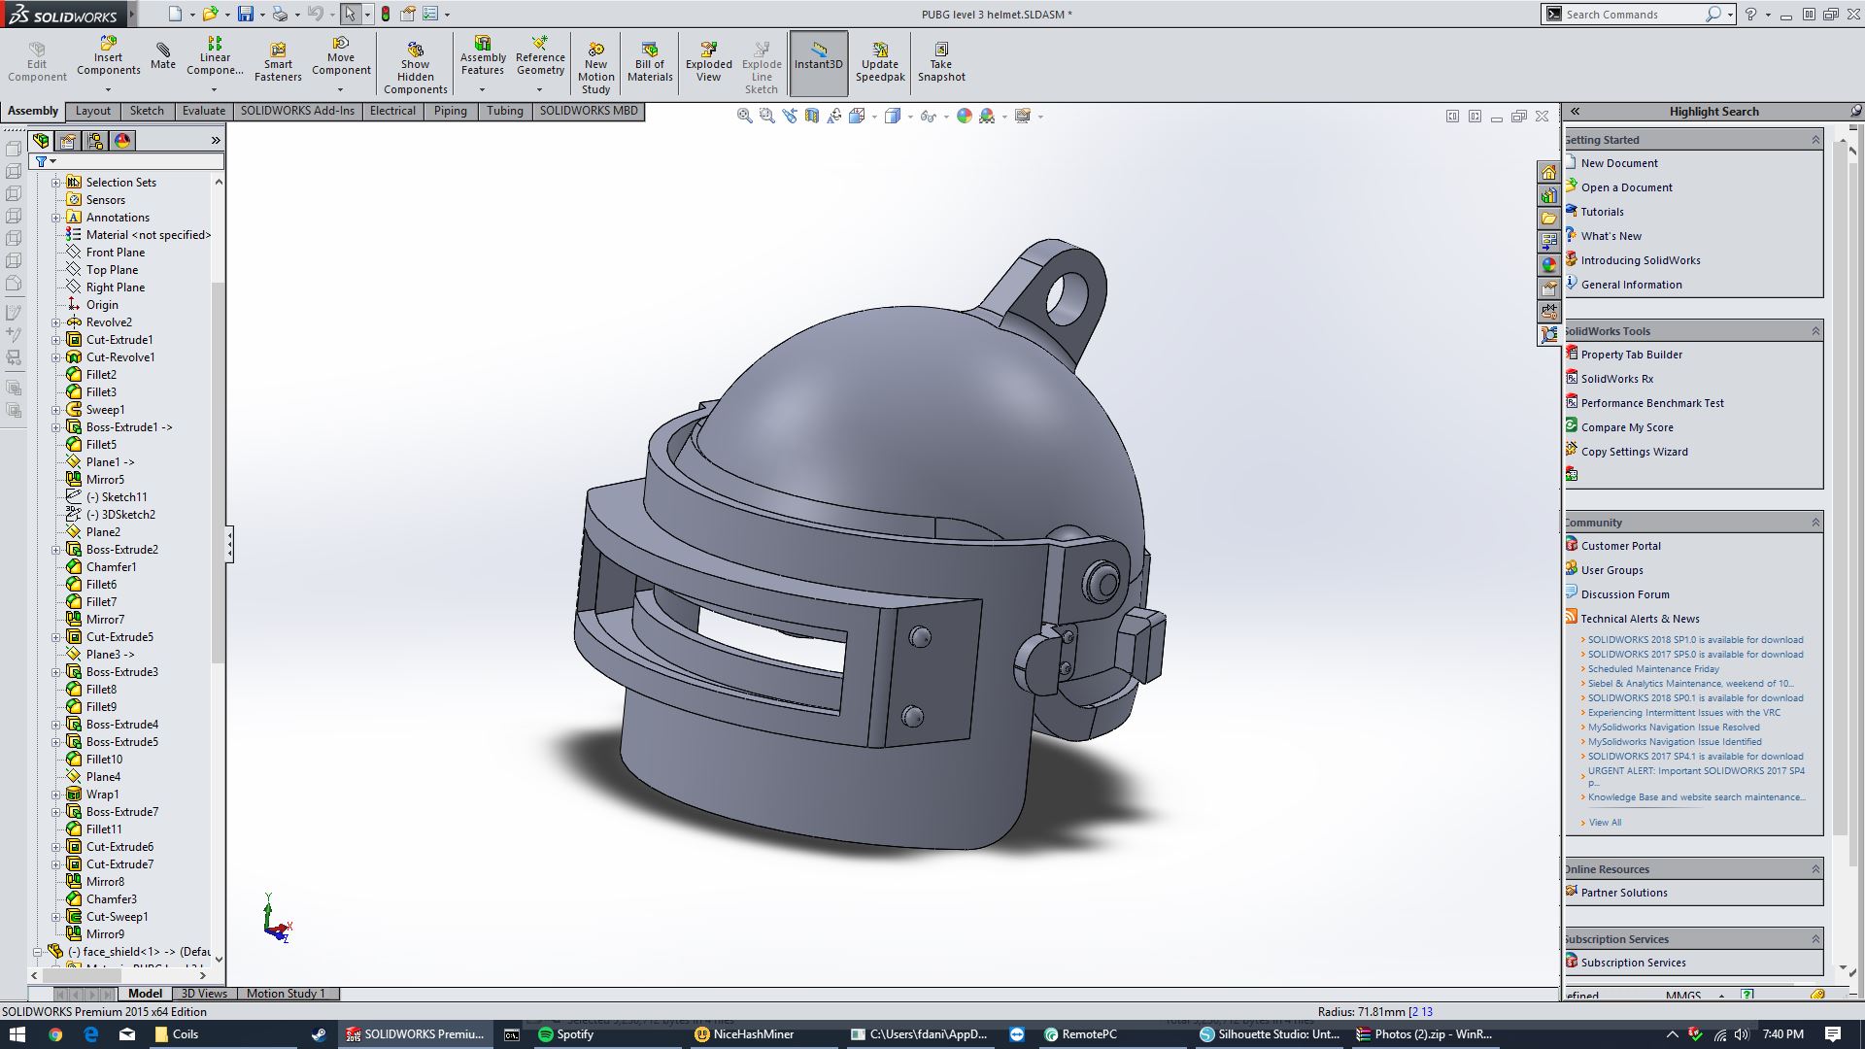
Task: Click the Section View icon
Action: pos(812,116)
